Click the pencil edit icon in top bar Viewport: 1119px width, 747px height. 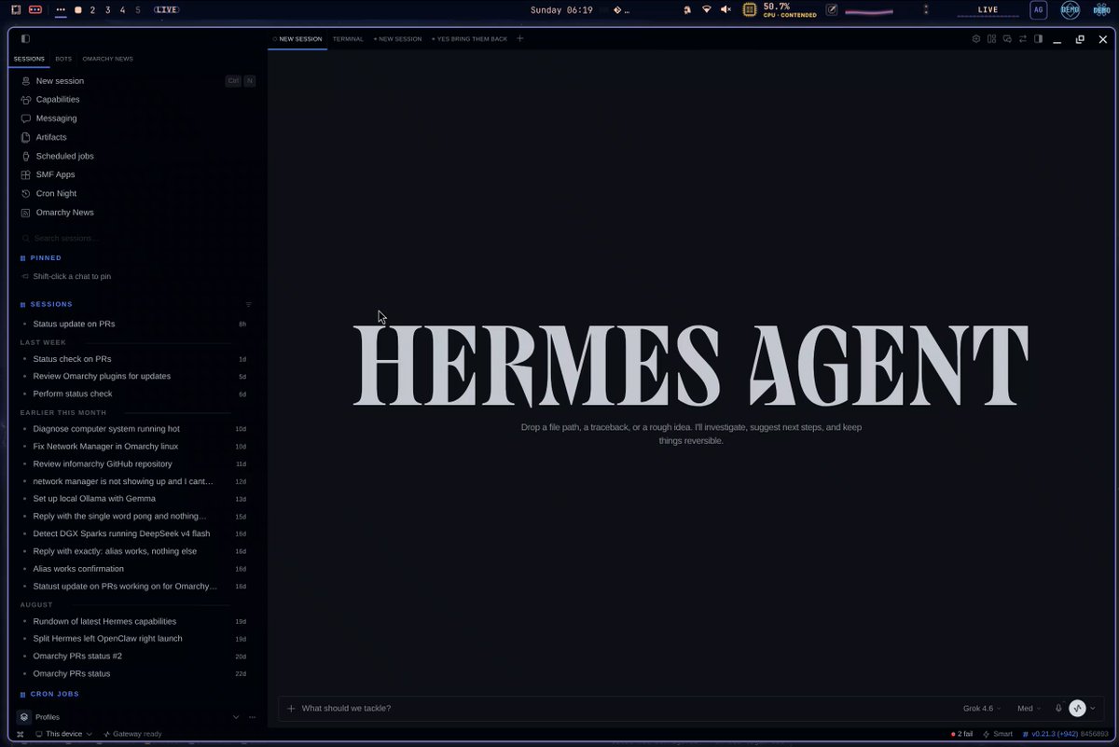pyautogui.click(x=832, y=10)
